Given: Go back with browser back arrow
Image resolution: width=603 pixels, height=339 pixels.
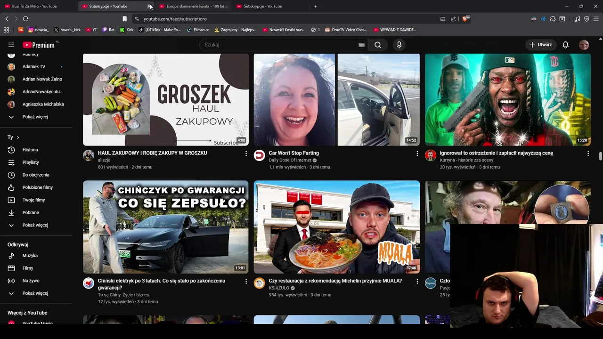Looking at the screenshot, I should point(7,19).
